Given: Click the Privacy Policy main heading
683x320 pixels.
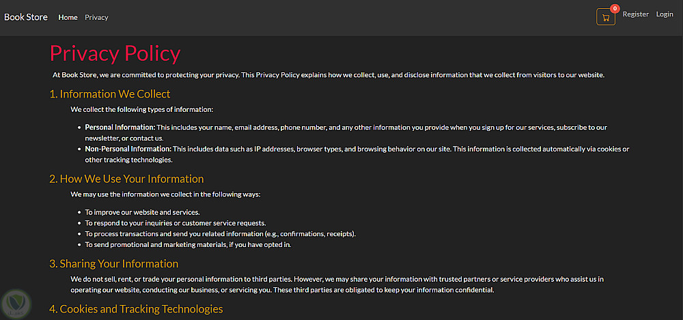Looking at the screenshot, I should [115, 53].
